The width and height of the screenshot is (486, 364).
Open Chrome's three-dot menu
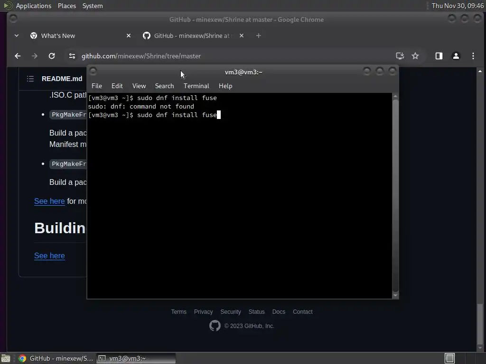pos(473,56)
